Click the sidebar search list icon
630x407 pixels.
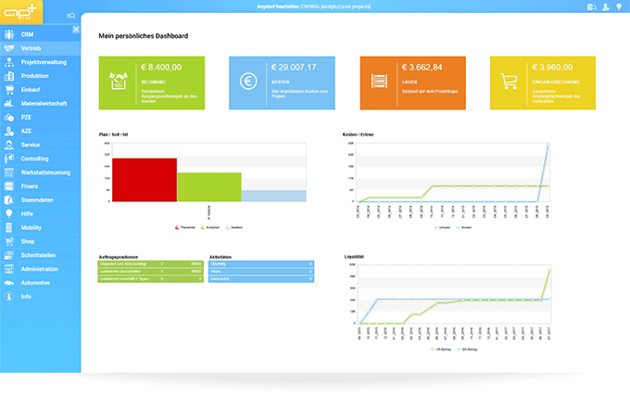coord(71,17)
